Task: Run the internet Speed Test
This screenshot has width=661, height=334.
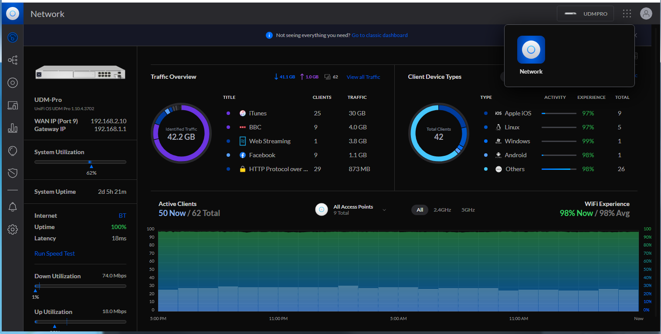Action: (x=54, y=253)
